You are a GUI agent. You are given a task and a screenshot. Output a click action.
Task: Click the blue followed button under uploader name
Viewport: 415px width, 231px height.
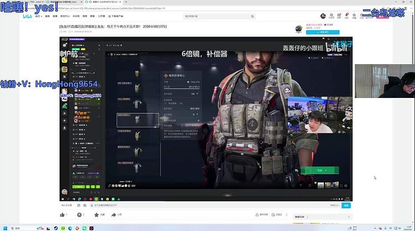coord(323,32)
